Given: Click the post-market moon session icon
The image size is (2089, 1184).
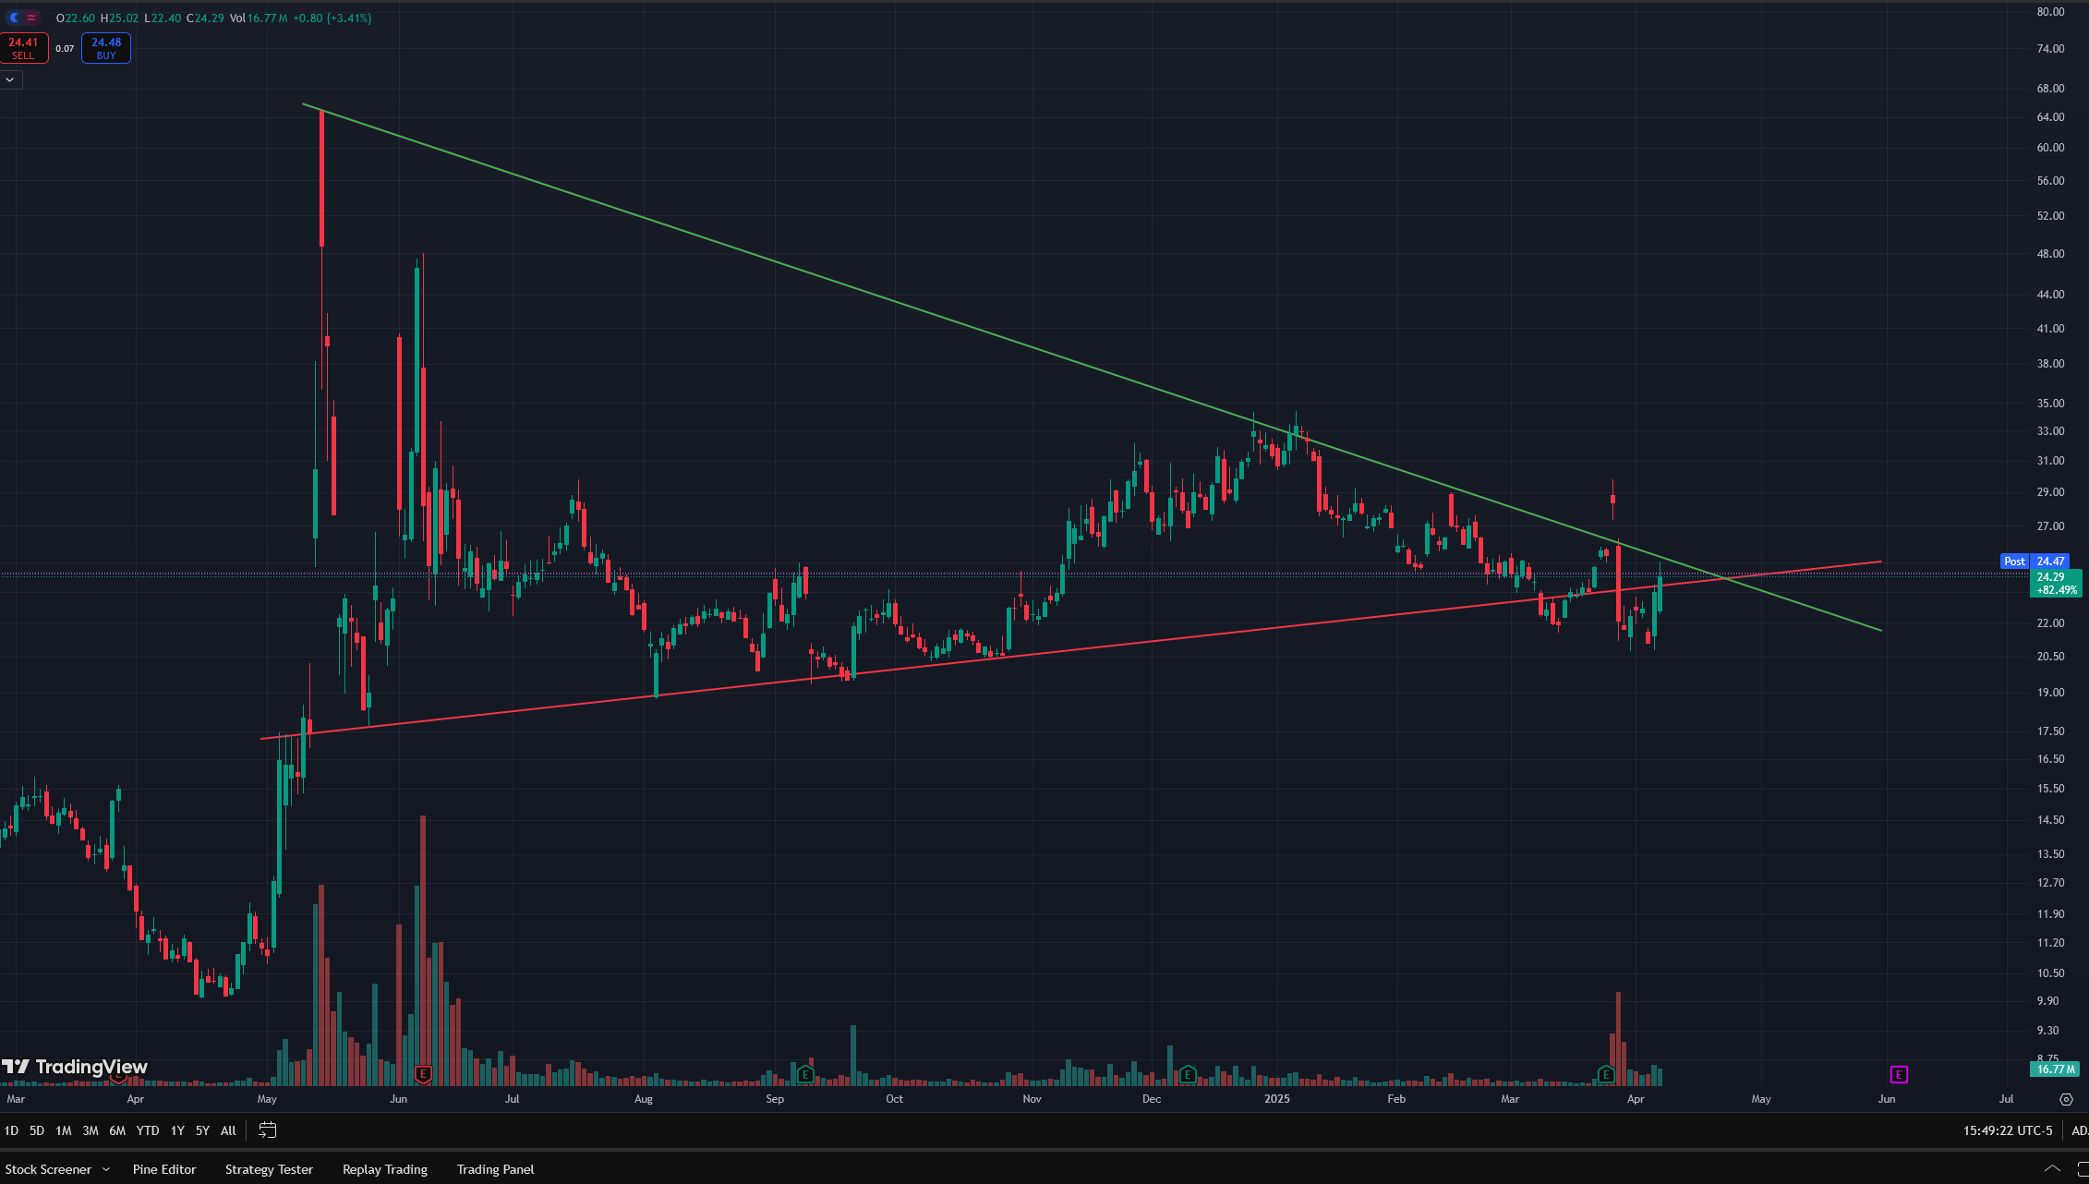Looking at the screenshot, I should 14,18.
